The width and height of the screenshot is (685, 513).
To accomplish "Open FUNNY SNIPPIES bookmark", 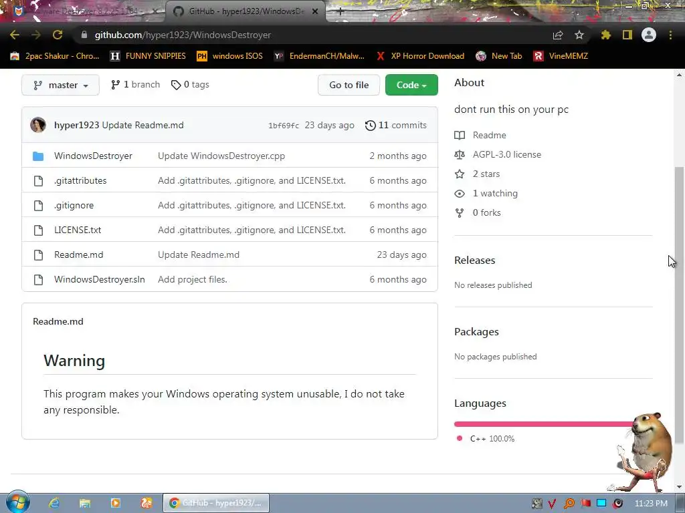I will (148, 56).
